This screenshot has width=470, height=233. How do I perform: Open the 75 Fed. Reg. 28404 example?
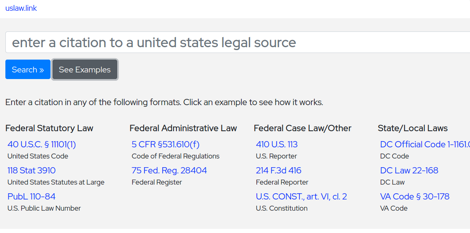click(169, 171)
